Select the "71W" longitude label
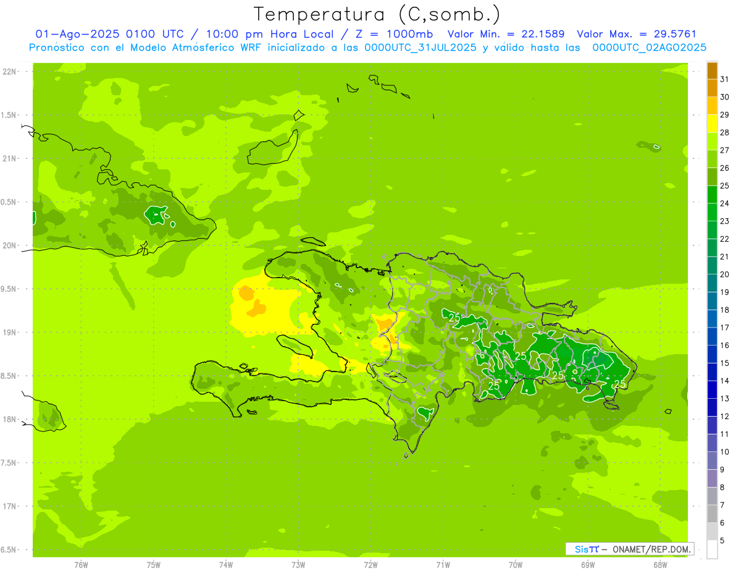 tap(443, 564)
